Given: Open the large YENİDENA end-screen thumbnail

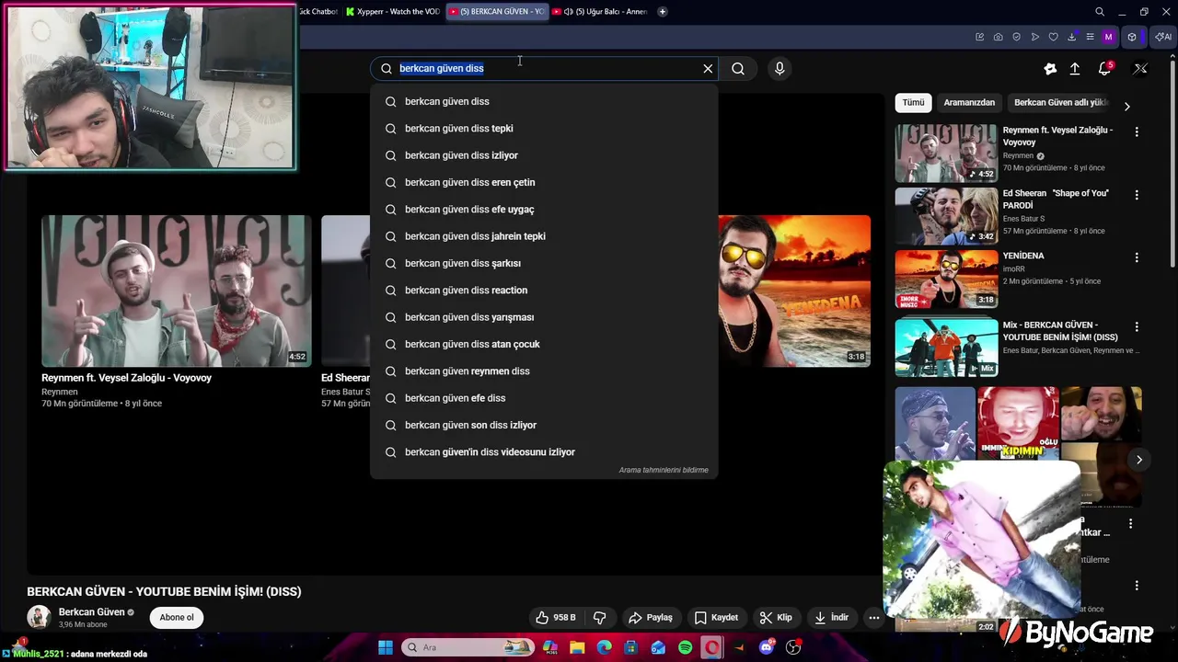Looking at the screenshot, I should coord(794,291).
